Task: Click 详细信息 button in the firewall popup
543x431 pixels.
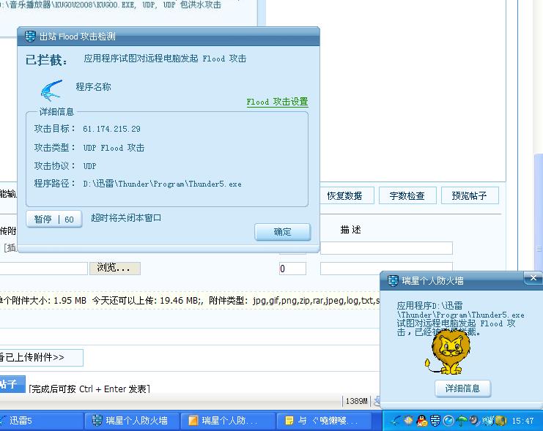Action: point(462,388)
